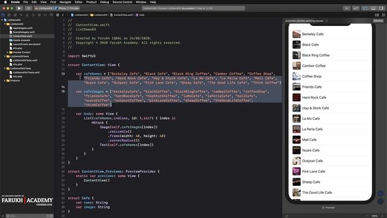Screen dimensions: 387x218
Task: Collapse the ListDemoEN group folder triangle
Action: point(5,24)
